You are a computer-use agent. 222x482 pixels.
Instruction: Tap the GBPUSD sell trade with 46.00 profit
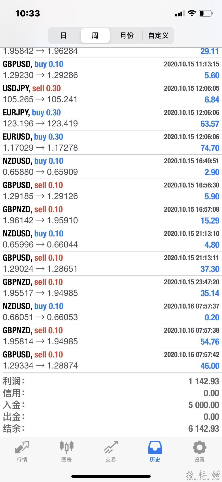tap(111, 360)
